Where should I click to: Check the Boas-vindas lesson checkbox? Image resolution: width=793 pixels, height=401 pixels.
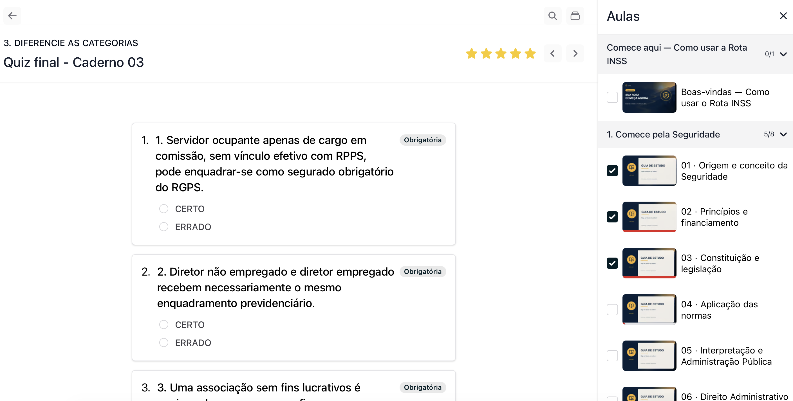[612, 98]
